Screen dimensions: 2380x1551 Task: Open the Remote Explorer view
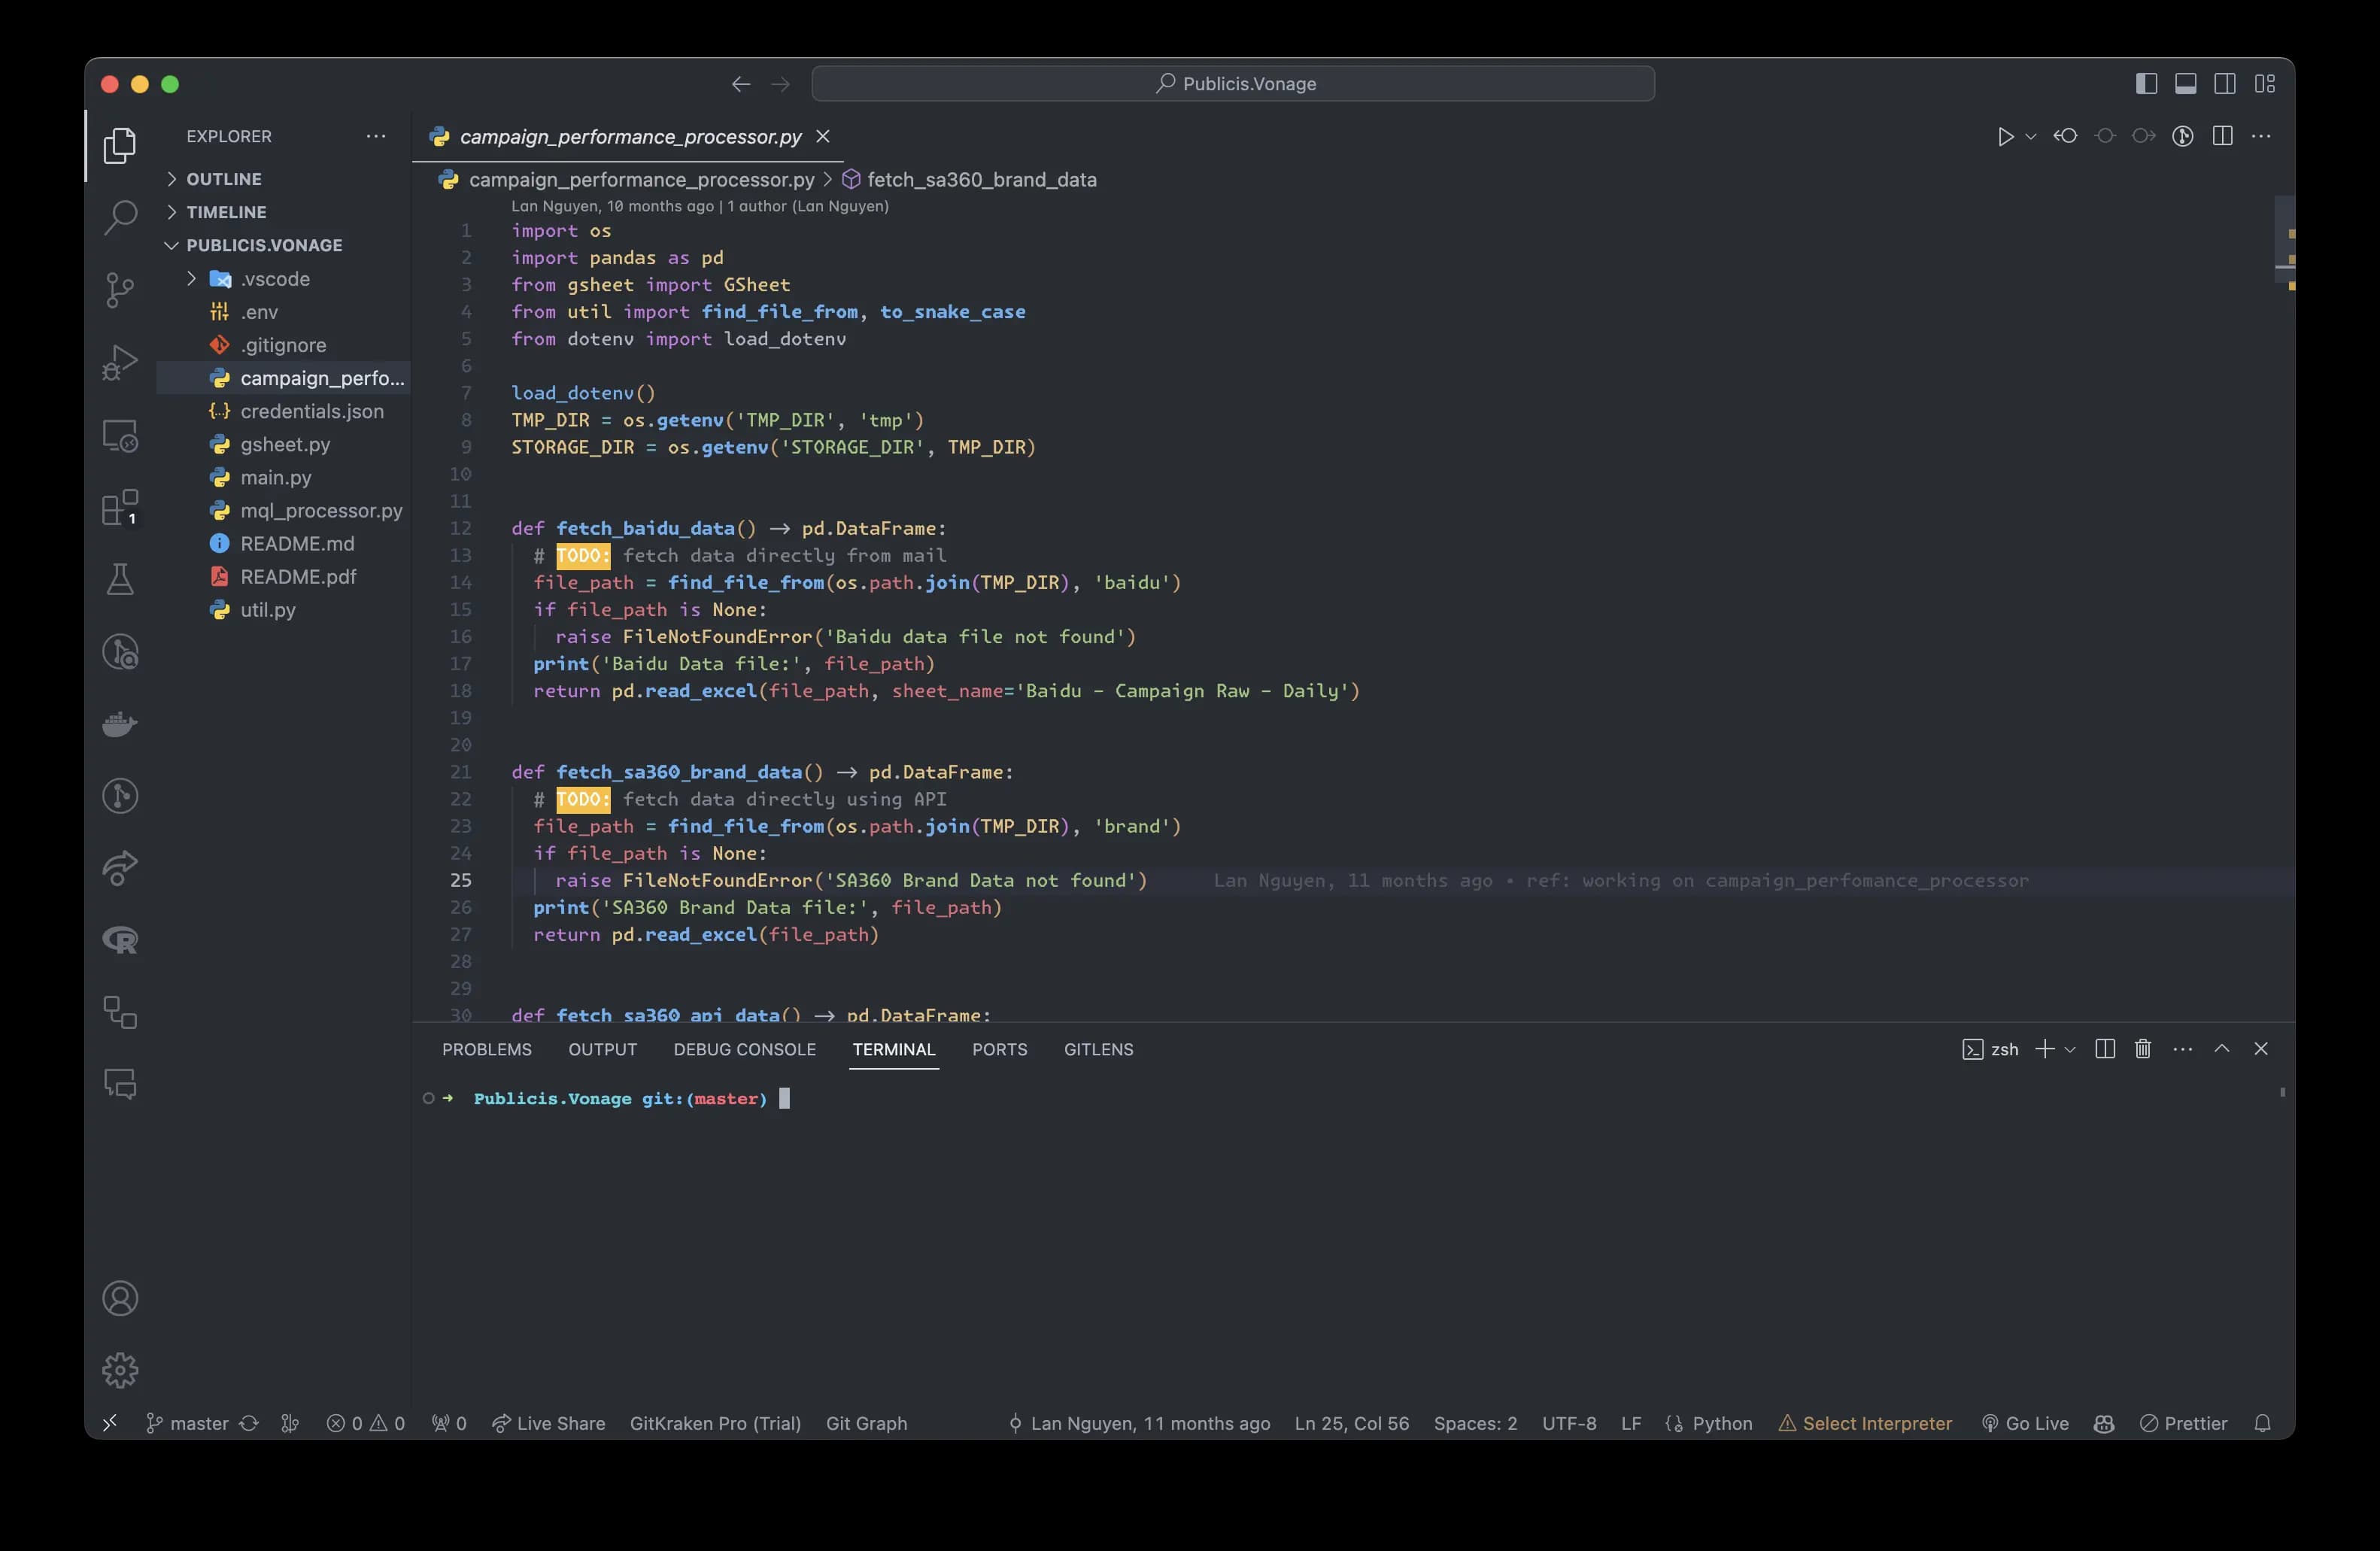coord(120,435)
